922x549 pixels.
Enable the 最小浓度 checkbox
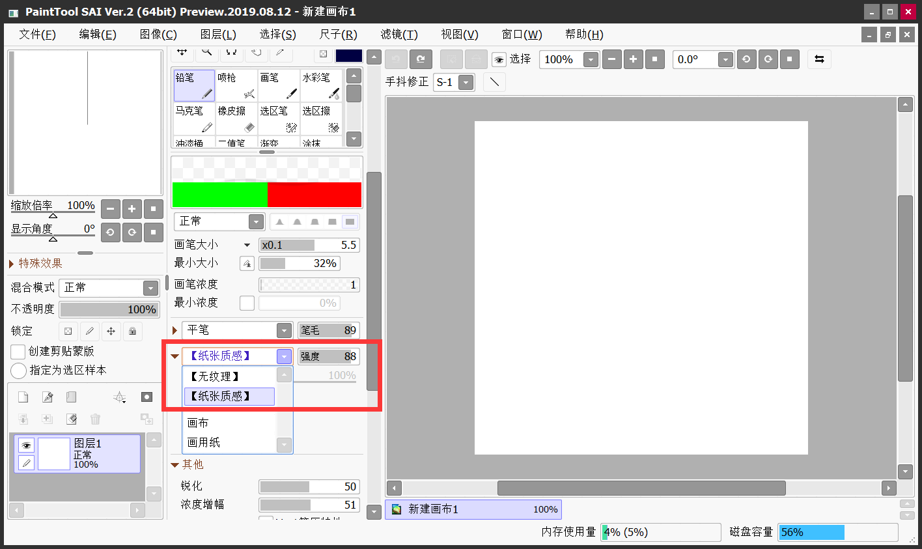[247, 303]
